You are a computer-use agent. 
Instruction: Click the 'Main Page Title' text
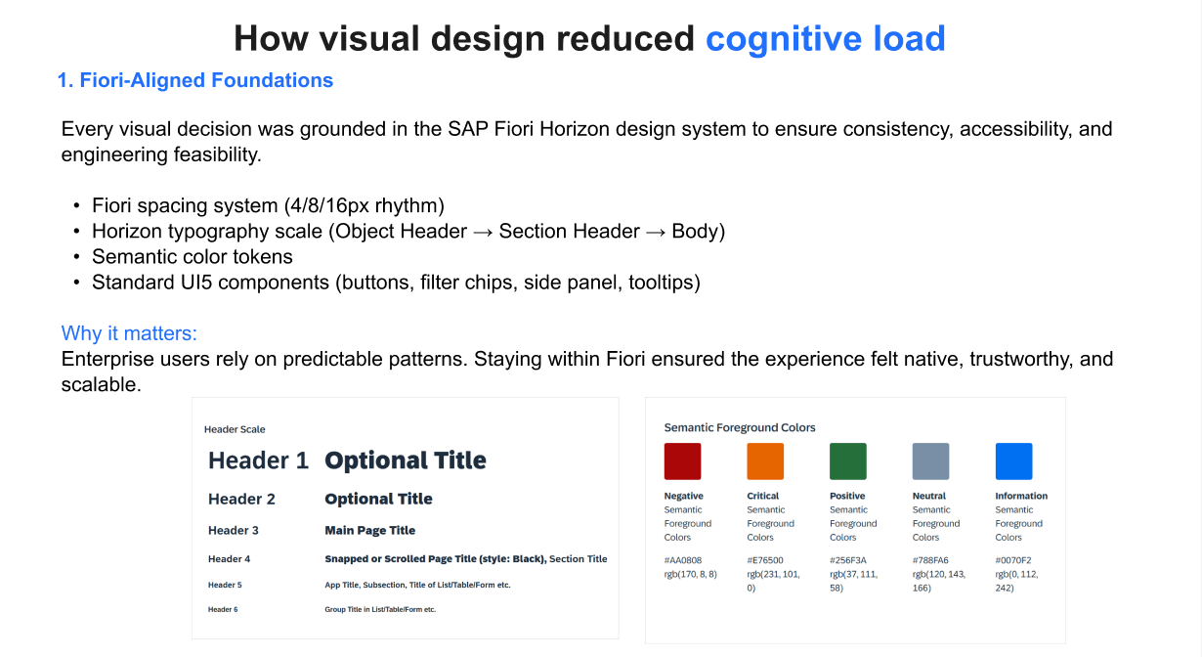(x=369, y=531)
